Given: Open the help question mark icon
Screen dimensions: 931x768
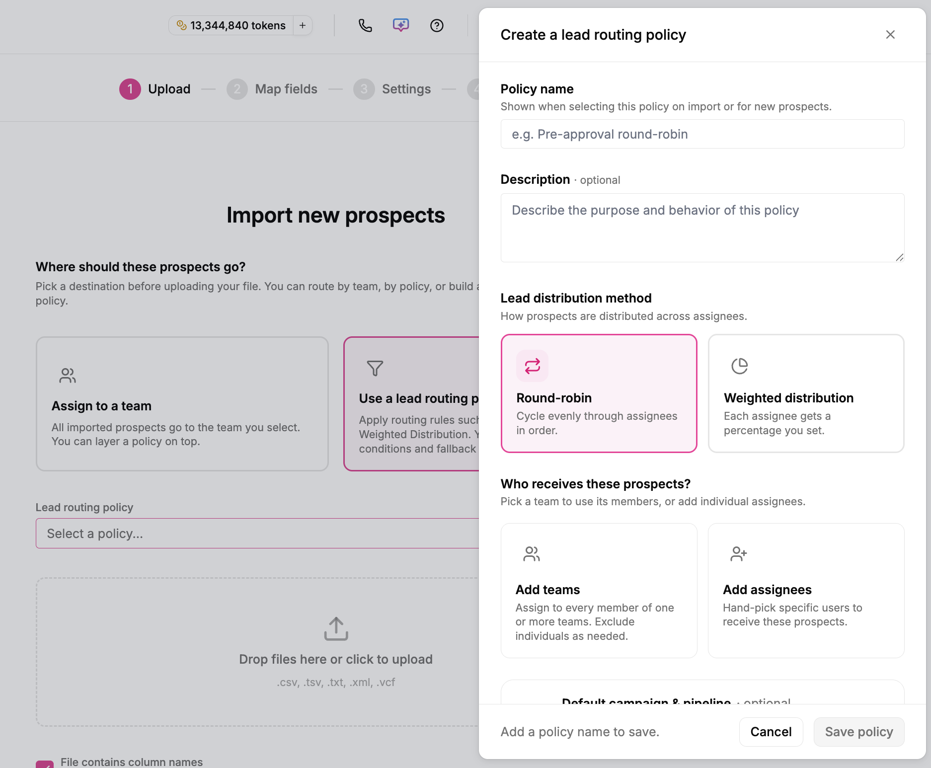Looking at the screenshot, I should pos(437,25).
